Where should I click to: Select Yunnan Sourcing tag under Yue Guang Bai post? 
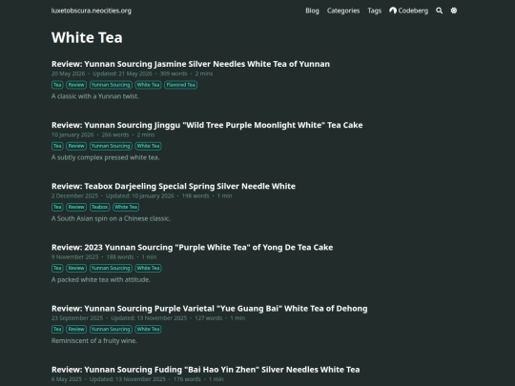[x=111, y=329]
